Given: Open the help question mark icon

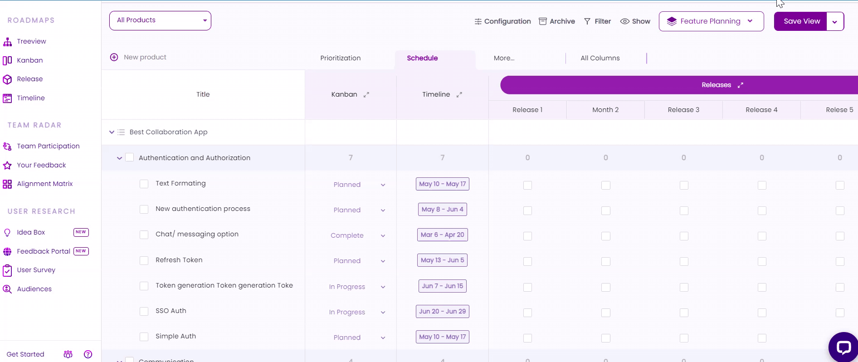Looking at the screenshot, I should point(88,354).
